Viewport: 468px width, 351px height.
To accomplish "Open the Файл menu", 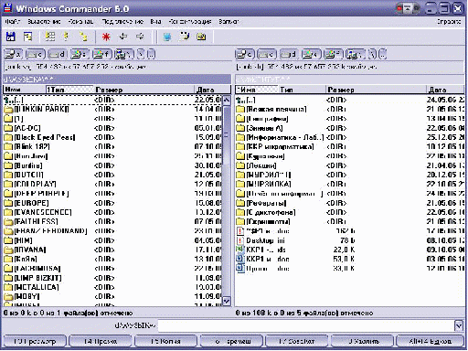I will point(12,22).
